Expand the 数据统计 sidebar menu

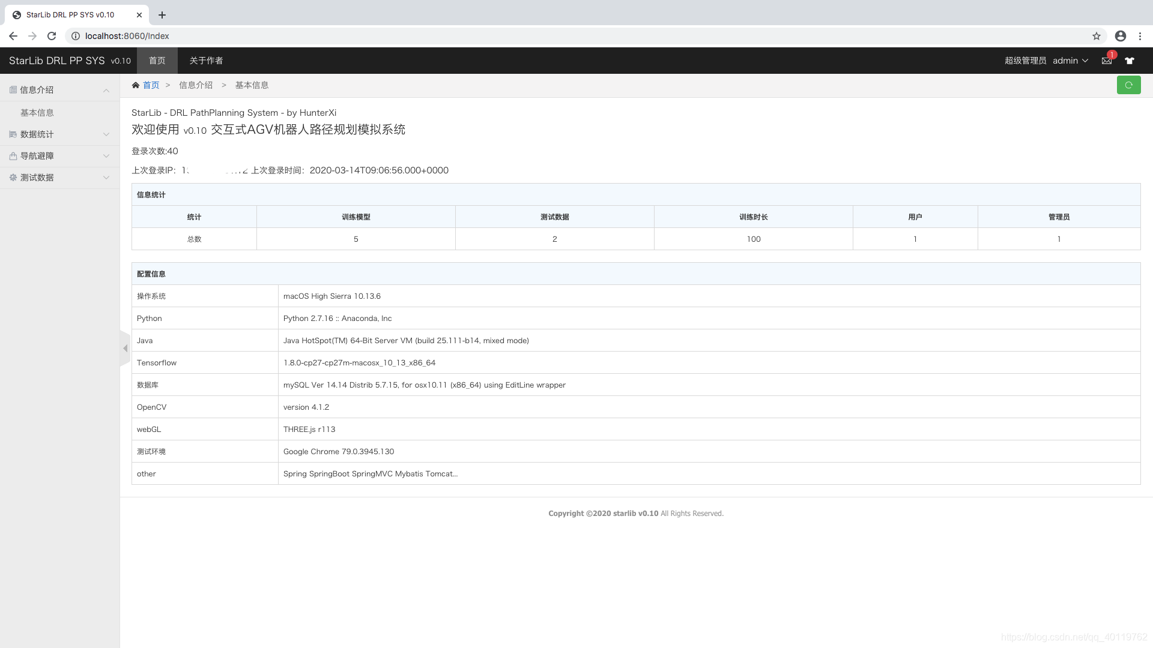59,134
